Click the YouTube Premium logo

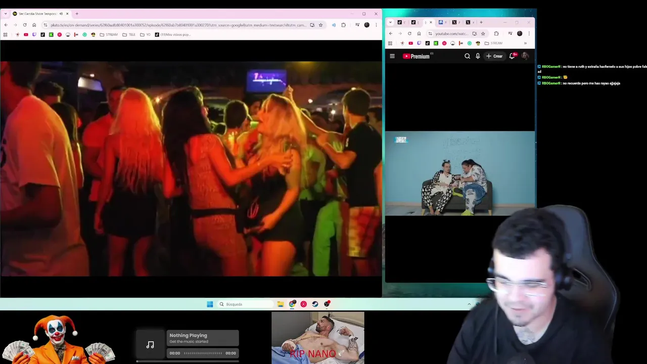point(416,56)
